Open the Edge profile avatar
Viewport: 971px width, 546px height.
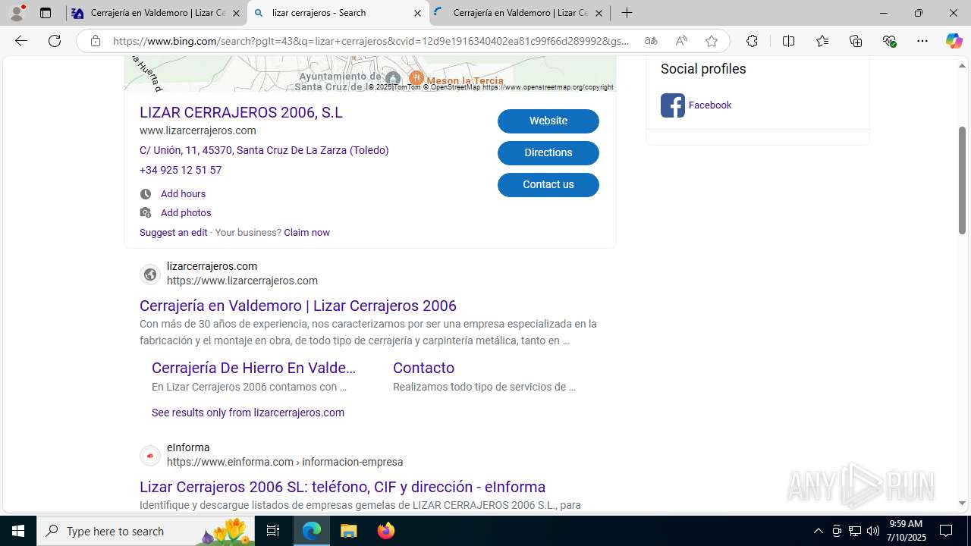pyautogui.click(x=17, y=13)
